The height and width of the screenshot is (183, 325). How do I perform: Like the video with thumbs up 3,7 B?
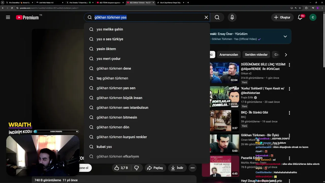pos(121,168)
